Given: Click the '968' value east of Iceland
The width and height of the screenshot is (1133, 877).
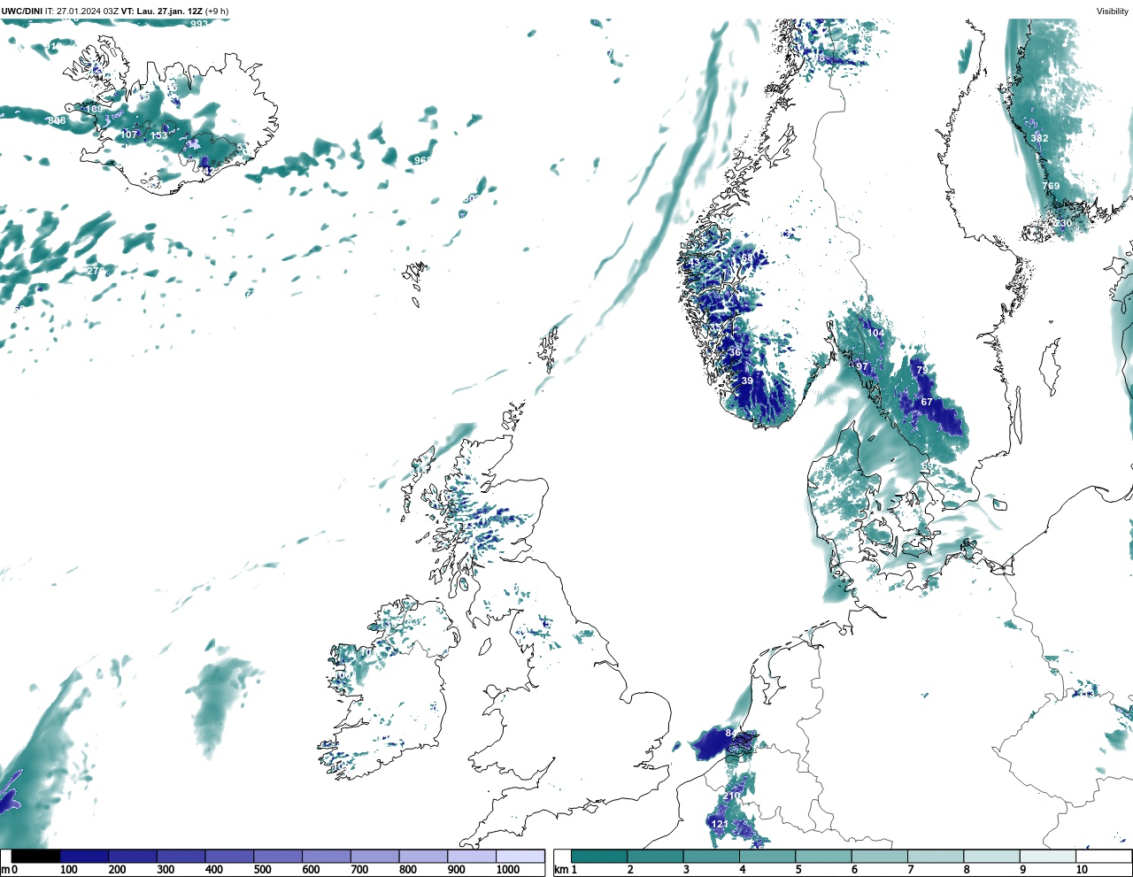Looking at the screenshot, I should 423,160.
